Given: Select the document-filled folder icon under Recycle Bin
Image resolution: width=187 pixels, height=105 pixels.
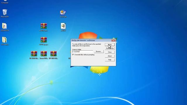Looking at the screenshot, I should (5, 27).
